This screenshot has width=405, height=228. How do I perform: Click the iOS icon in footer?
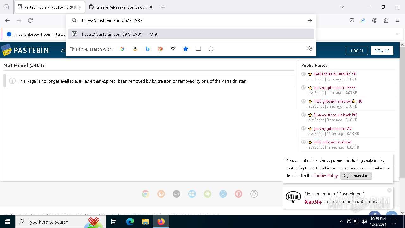point(177,194)
